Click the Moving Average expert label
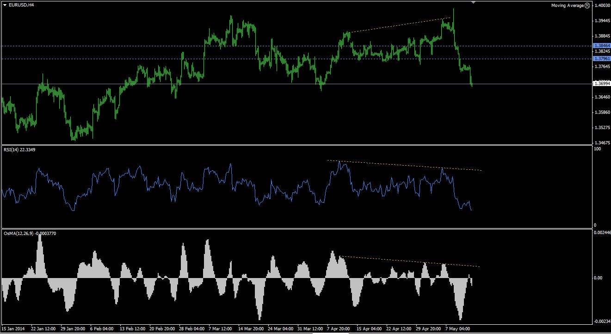Image resolution: width=611 pixels, height=334 pixels. click(x=568, y=5)
